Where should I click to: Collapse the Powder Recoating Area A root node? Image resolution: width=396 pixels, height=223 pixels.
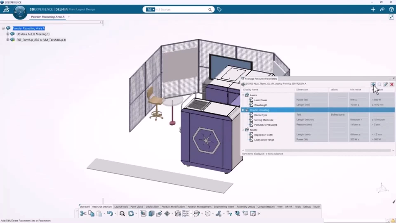3,28
